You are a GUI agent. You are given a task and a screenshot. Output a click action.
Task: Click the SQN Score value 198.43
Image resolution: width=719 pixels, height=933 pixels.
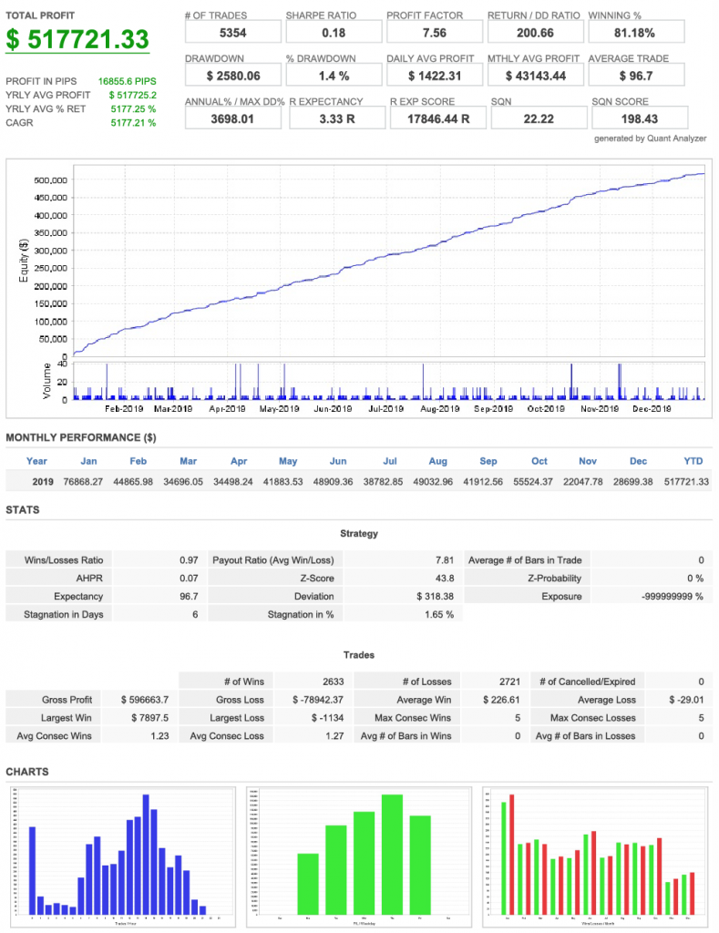pyautogui.click(x=638, y=118)
